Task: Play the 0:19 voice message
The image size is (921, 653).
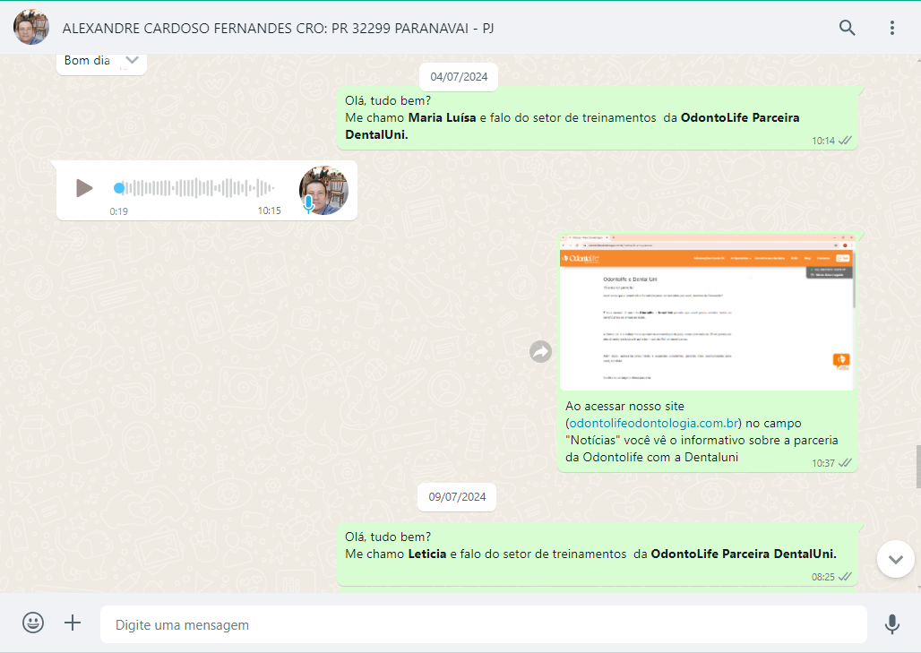Action: coord(84,188)
